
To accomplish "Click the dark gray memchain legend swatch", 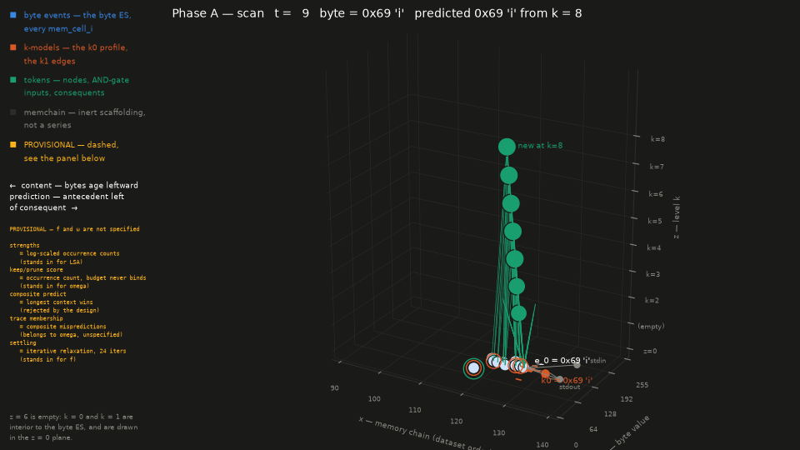I will coord(13,112).
